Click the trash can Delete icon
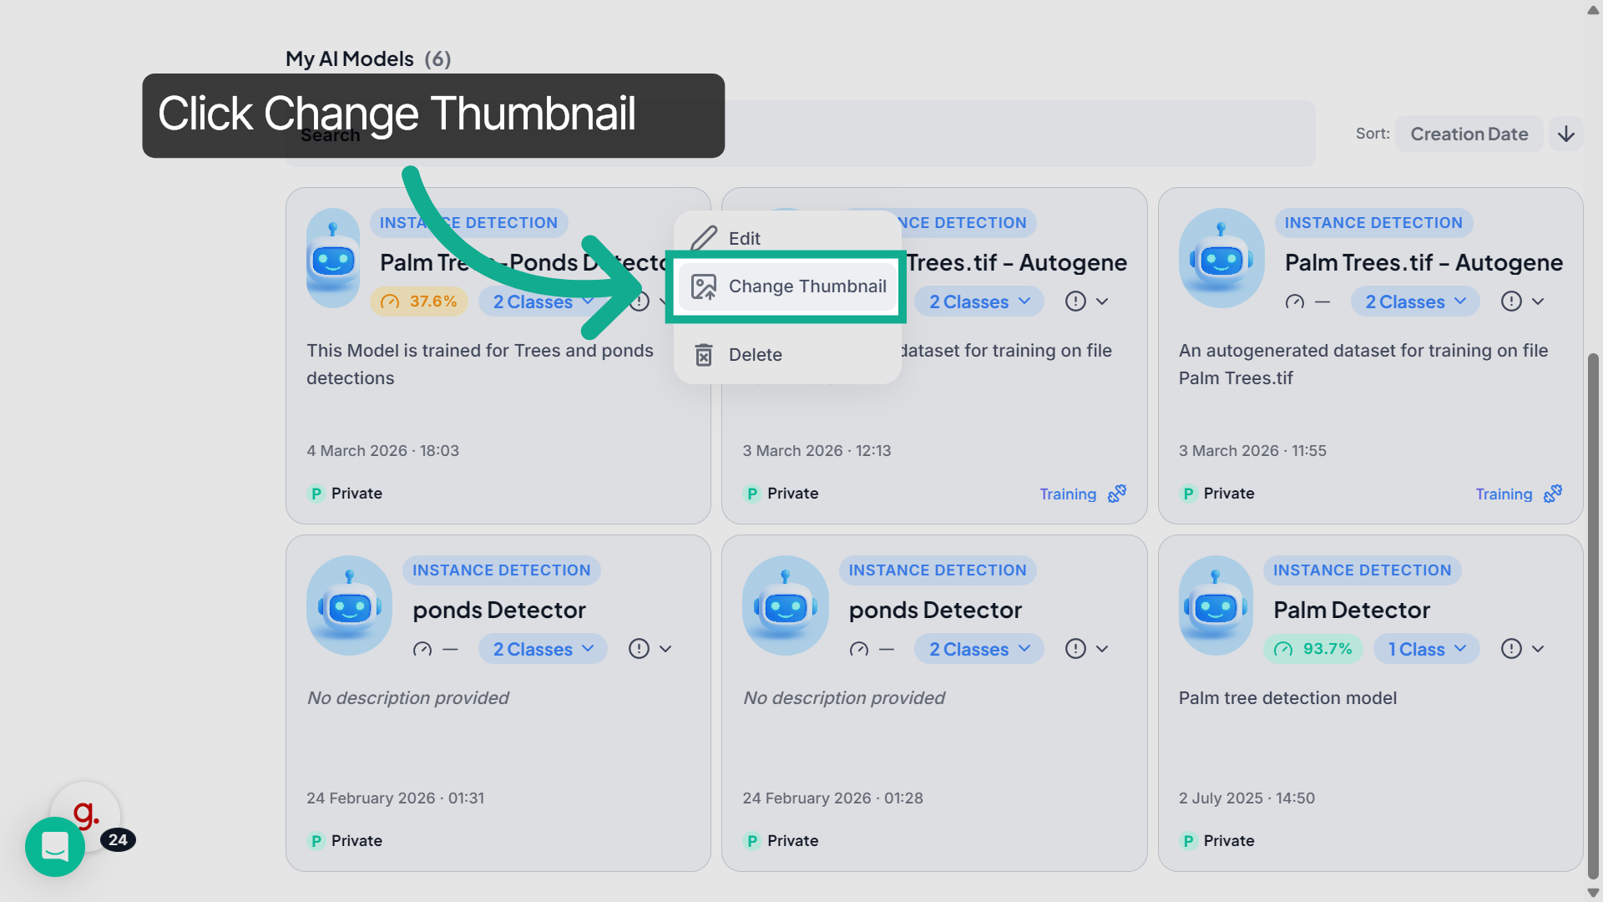 click(704, 355)
